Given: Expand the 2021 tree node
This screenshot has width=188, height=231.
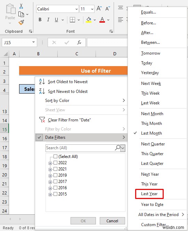Looking at the screenshot, I should (50, 169).
